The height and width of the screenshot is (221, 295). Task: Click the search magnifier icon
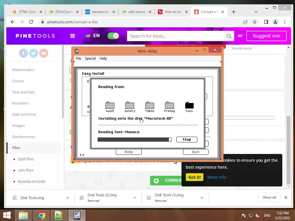click(x=229, y=36)
